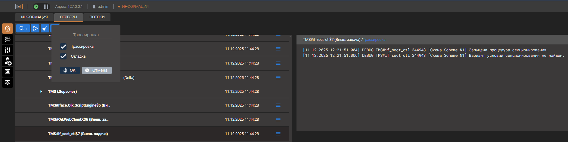
Task: Click the Отмена cancel button
Action: coord(97,70)
